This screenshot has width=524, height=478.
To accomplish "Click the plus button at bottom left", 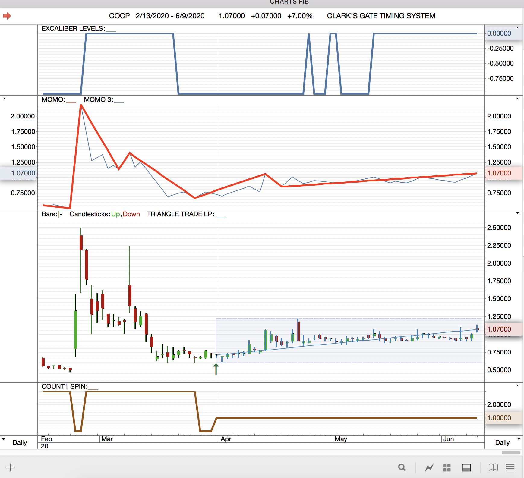I will tap(10, 467).
